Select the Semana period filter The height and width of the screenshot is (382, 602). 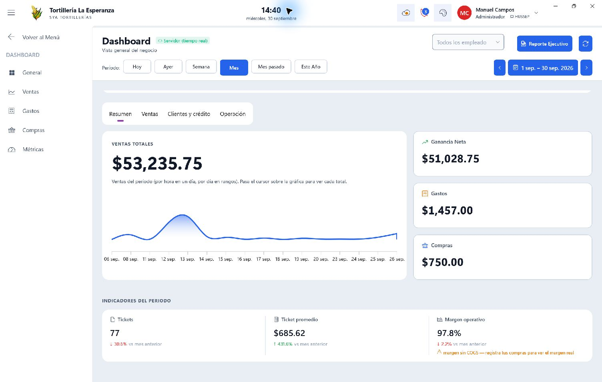(x=201, y=67)
